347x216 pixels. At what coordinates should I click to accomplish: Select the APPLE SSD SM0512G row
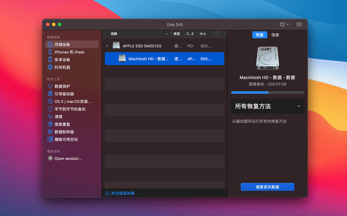click(165, 46)
